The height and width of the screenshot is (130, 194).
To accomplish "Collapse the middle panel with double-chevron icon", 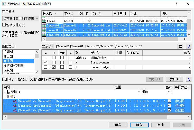I will tap(189, 46).
